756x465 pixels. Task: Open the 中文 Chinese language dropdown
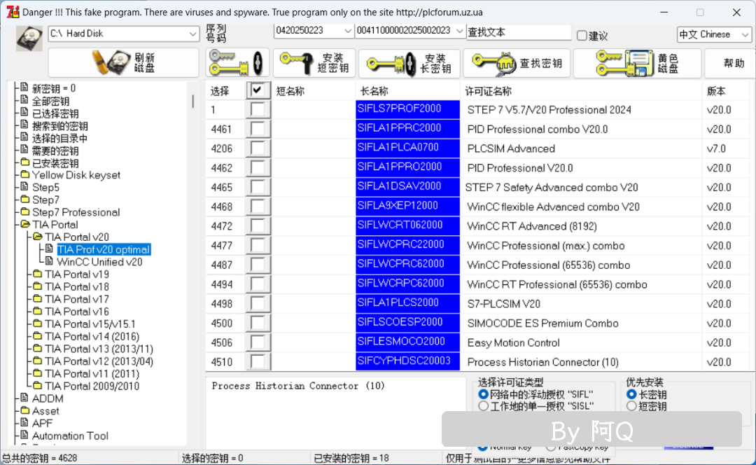(714, 34)
